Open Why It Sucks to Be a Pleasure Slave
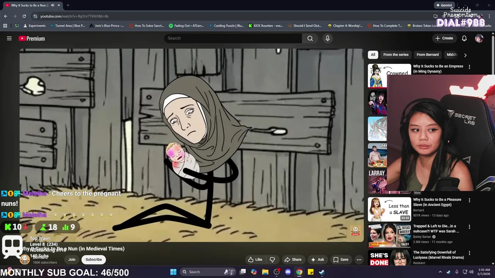The image size is (495, 278). 437,202
